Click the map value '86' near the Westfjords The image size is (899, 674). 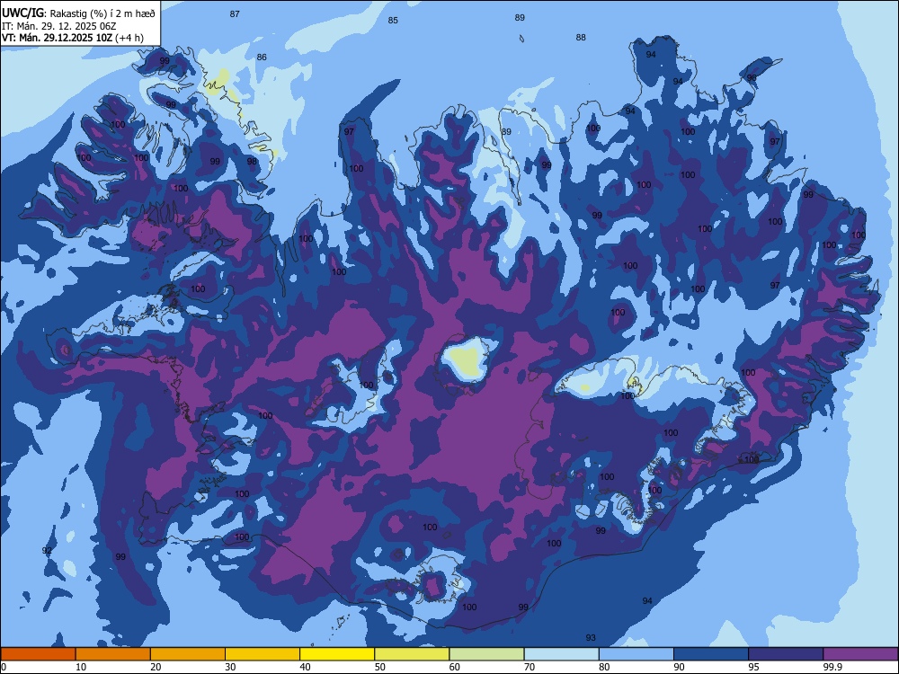(x=262, y=57)
